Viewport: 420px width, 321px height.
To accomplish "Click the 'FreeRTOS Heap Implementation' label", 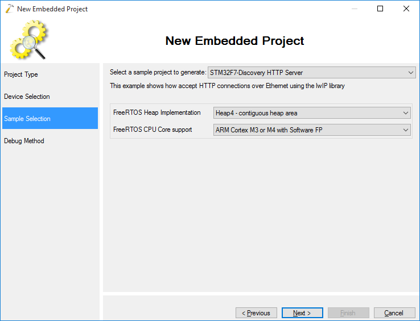I will 157,112.
